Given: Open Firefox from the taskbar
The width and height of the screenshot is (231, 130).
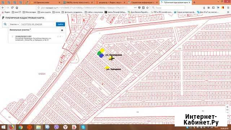Looking at the screenshot, I should 12,127.
